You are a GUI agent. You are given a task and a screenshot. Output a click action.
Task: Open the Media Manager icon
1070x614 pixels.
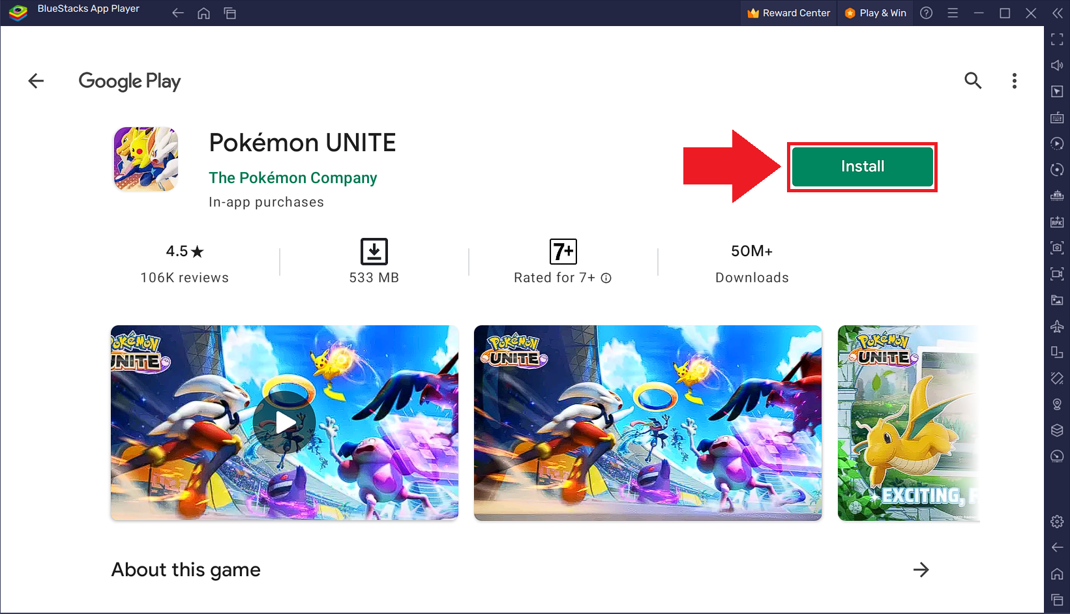[1058, 300]
